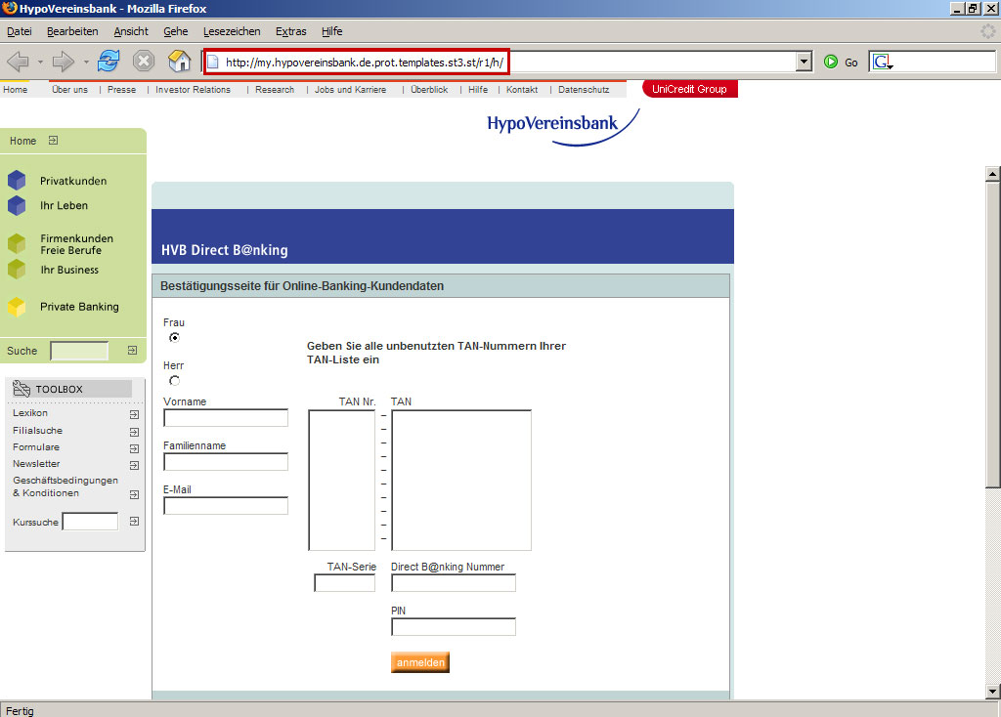Click blue cube icon beside Privatkunden
The width and height of the screenshot is (1001, 717).
17,181
